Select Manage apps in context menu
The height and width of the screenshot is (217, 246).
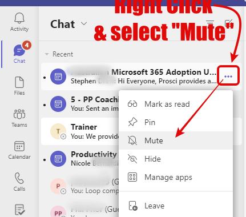[176, 177]
